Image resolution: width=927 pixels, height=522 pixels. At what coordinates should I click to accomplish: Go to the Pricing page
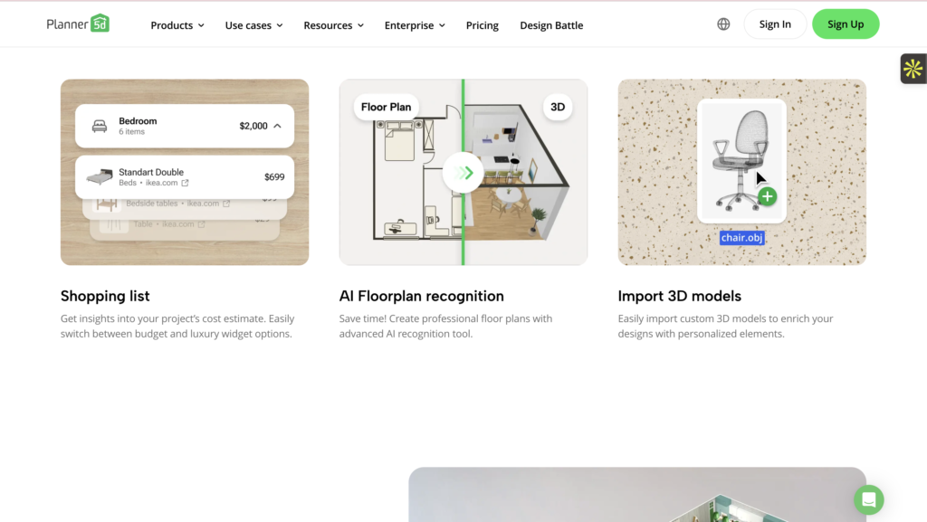pos(482,25)
